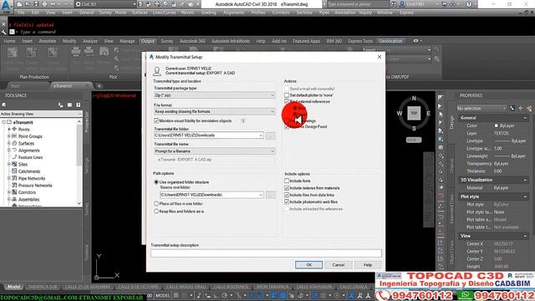This screenshot has height=301, width=535.
Task: Click browse button for Source root folder
Action: click(x=270, y=195)
